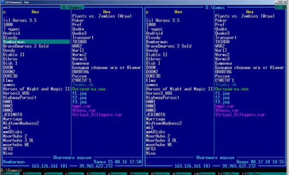Click the "1000" folder in the left panel
The width and height of the screenshot is (289, 175).
click(x=8, y=24)
